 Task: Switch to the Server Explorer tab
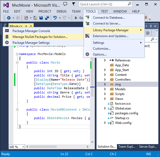tap(148, 147)
